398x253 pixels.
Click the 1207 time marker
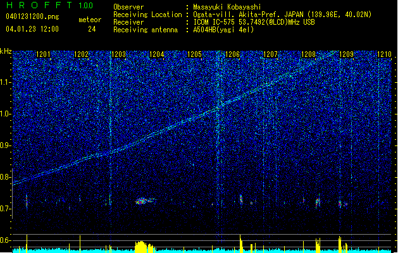click(x=270, y=54)
